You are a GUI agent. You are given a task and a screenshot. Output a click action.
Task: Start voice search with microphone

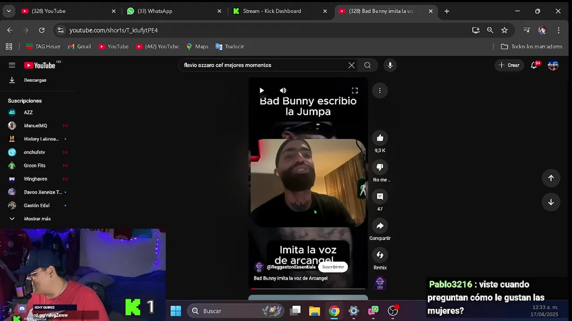[390, 65]
